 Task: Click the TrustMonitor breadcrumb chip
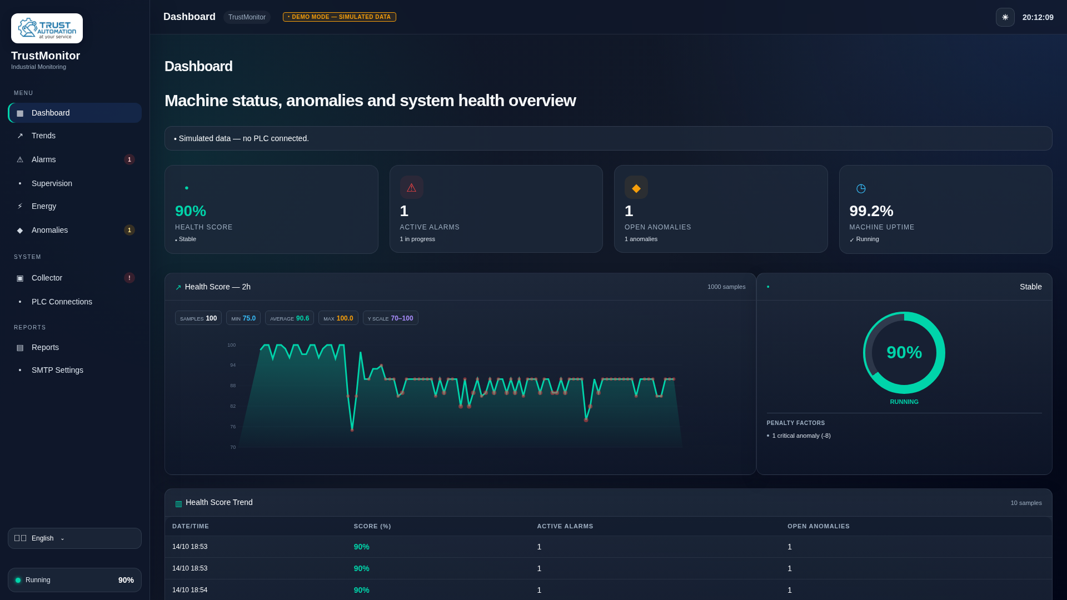point(247,17)
